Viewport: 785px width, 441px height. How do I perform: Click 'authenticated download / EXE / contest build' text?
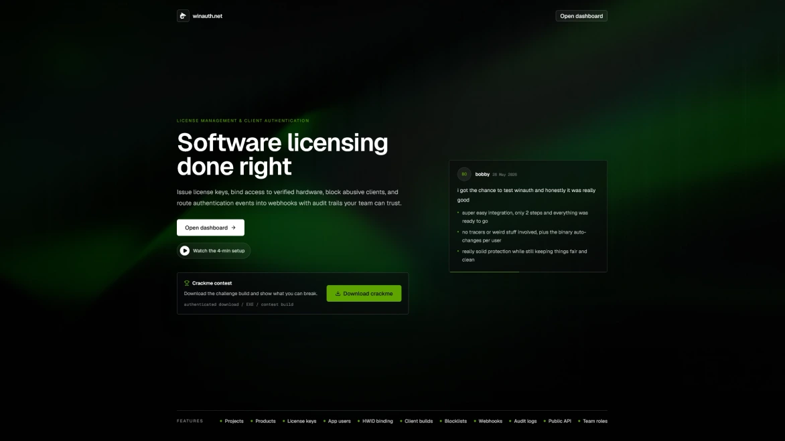coord(238,304)
